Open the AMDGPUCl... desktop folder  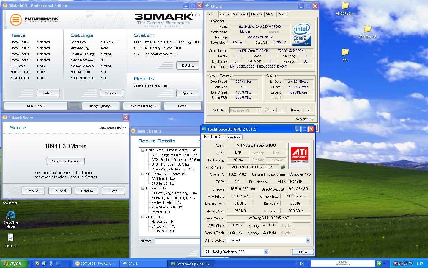click(x=345, y=5)
